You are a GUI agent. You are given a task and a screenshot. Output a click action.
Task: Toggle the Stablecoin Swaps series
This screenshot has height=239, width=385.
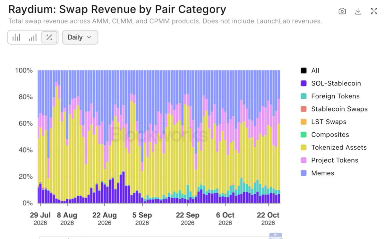[x=334, y=109]
